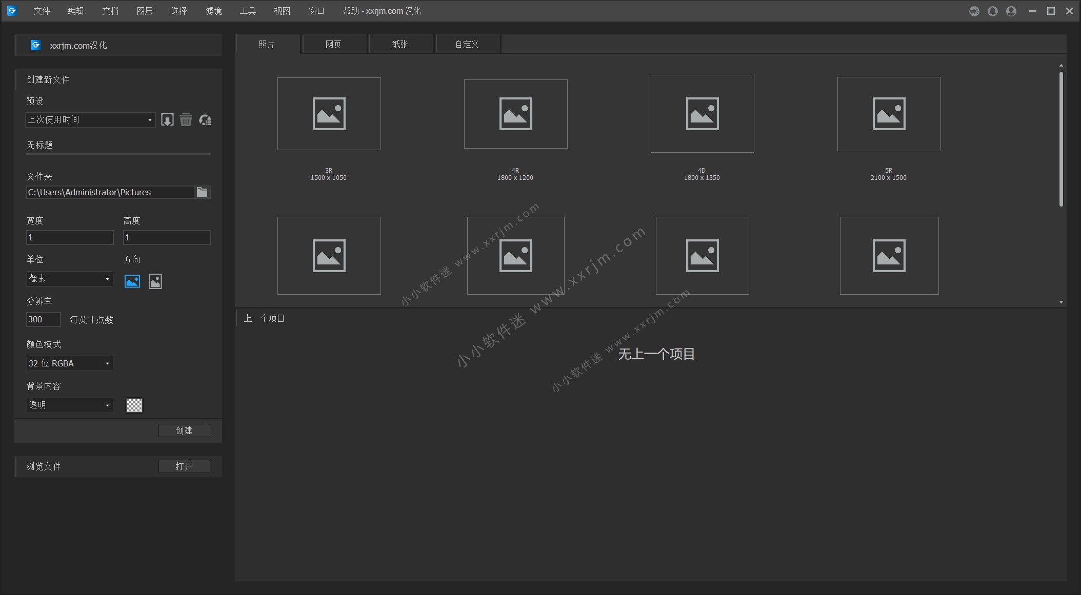Viewport: 1081px width, 595px height.
Task: Expand the 颜色模式 dropdown showing 32 位 RGBA
Action: click(x=69, y=363)
